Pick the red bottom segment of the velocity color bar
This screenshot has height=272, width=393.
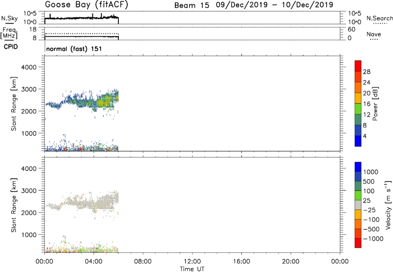click(x=358, y=243)
